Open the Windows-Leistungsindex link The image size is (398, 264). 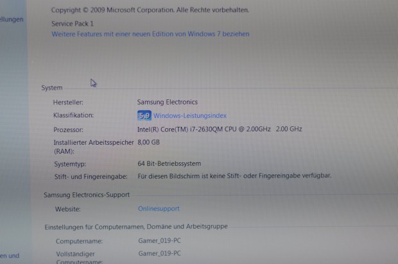click(x=190, y=116)
